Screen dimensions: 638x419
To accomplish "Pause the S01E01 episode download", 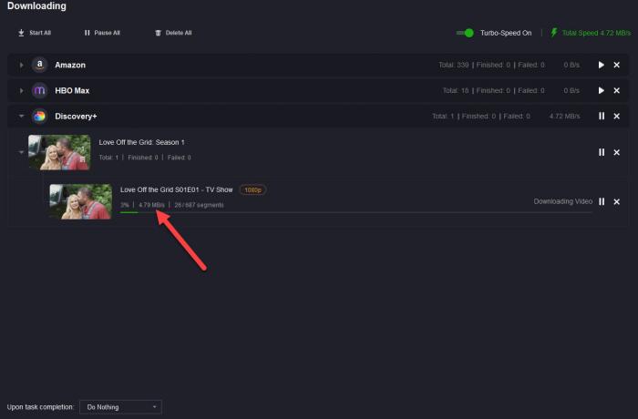I will 602,201.
